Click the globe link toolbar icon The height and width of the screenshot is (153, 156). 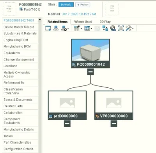click(113, 28)
